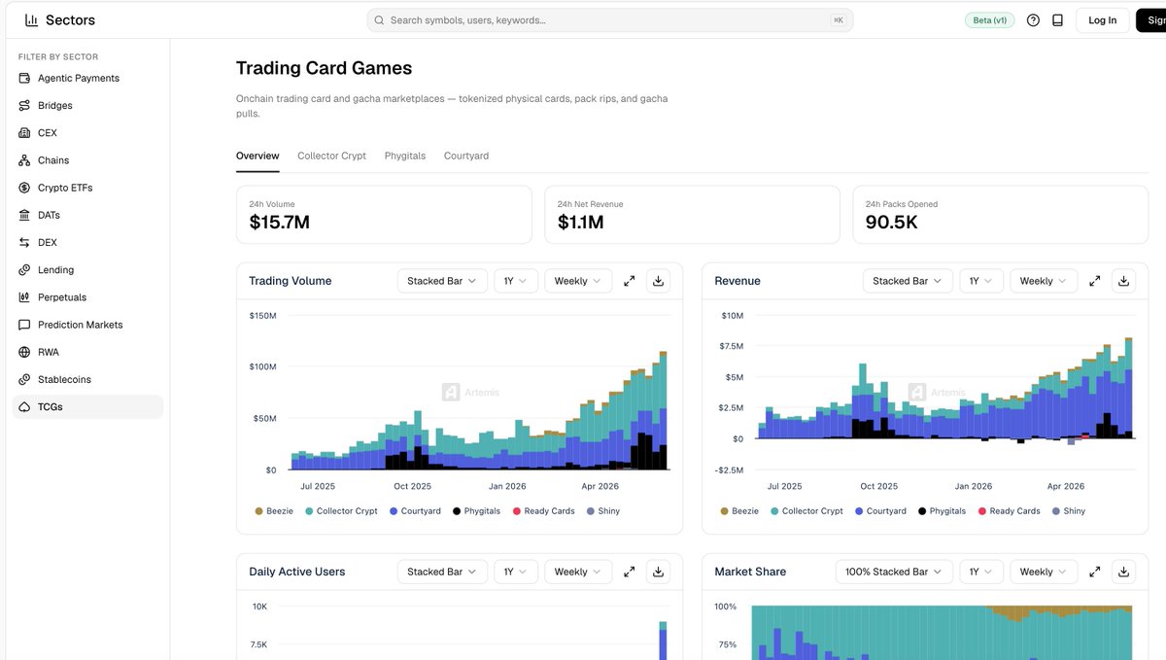Click the TCGs spade icon

pos(24,406)
